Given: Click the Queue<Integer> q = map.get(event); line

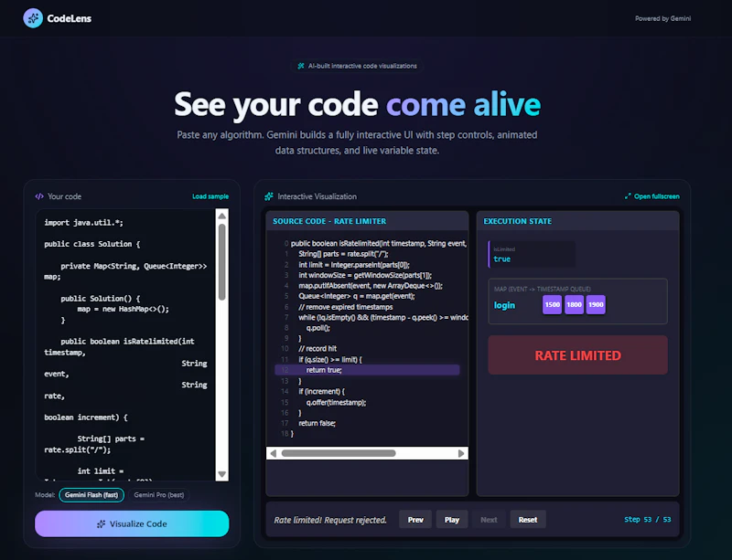Looking at the screenshot, I should point(357,296).
